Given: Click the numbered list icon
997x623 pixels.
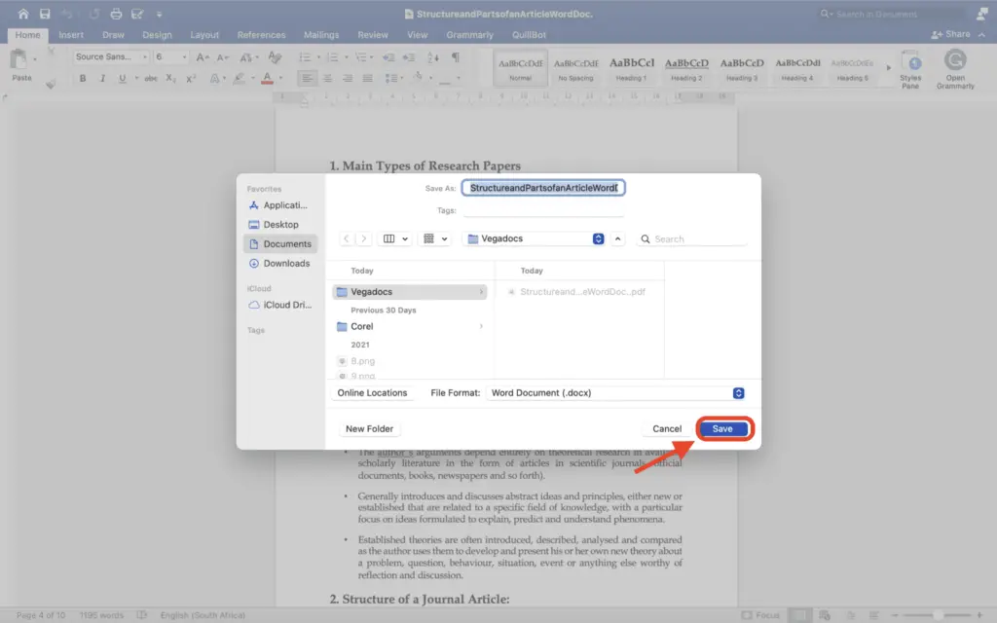Looking at the screenshot, I should click(332, 57).
